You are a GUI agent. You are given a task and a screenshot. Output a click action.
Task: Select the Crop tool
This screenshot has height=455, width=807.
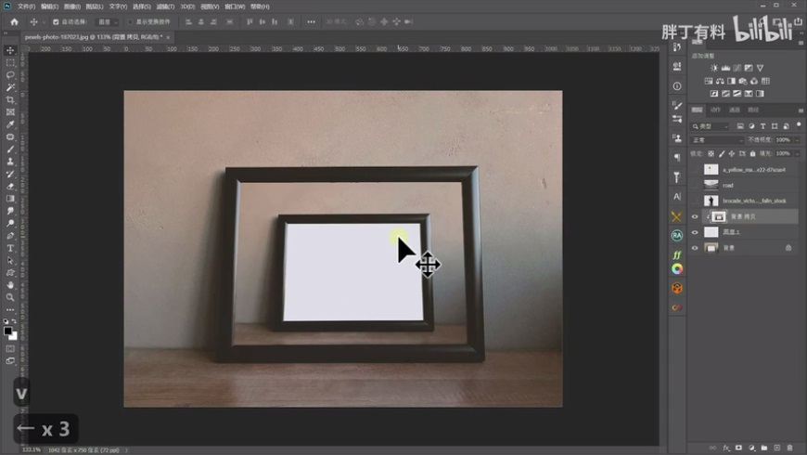pyautogui.click(x=10, y=99)
